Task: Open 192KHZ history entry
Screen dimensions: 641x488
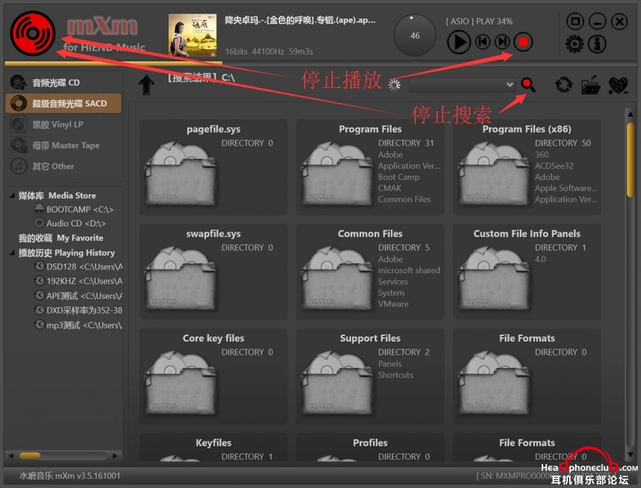Action: 78,281
